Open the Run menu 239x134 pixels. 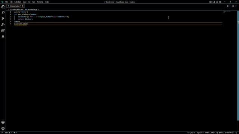[34, 2]
